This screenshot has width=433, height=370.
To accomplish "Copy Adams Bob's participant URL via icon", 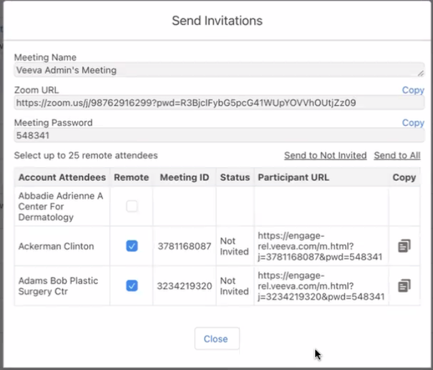I will [404, 286].
